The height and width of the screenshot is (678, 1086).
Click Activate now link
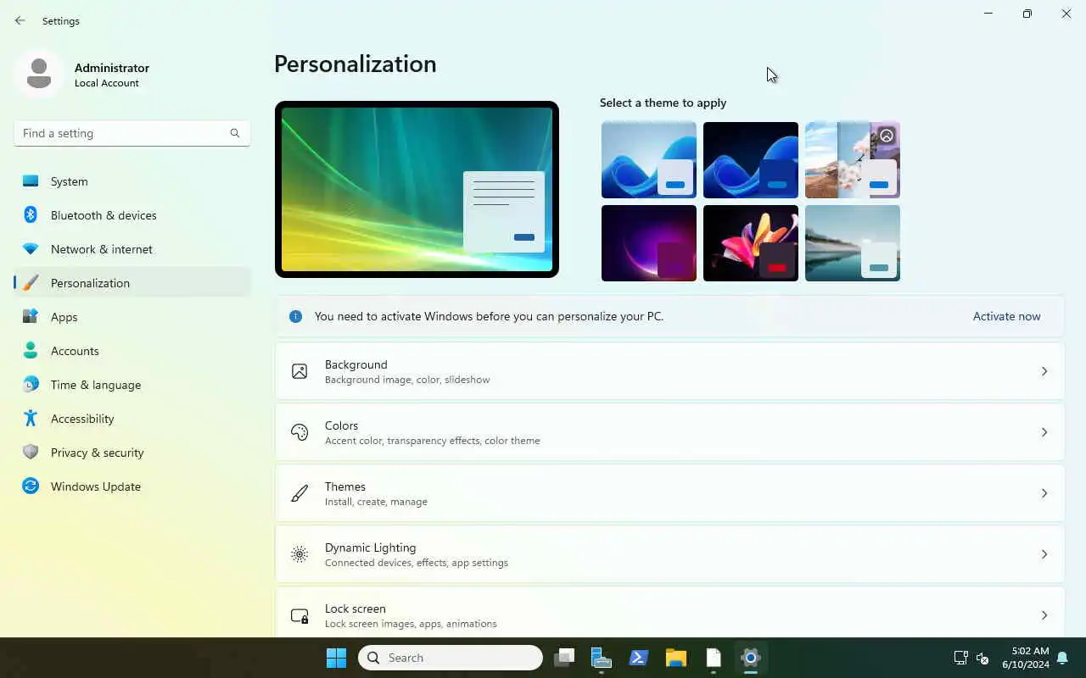(x=1006, y=316)
